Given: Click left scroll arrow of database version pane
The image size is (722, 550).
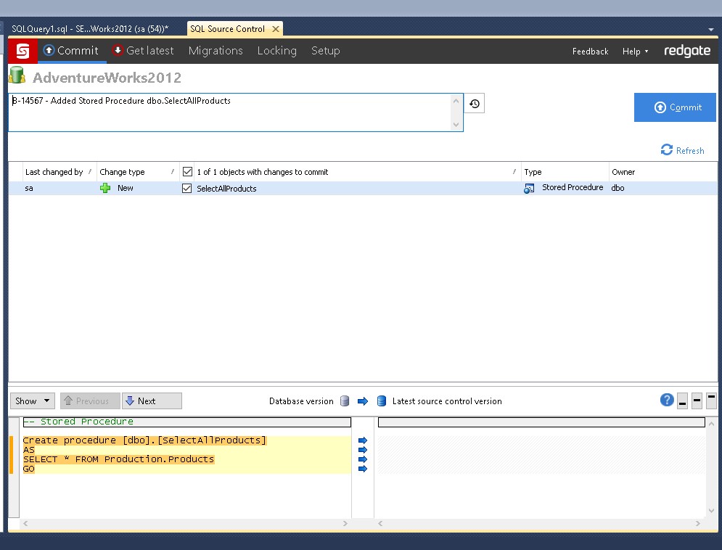Looking at the screenshot, I should point(26,523).
